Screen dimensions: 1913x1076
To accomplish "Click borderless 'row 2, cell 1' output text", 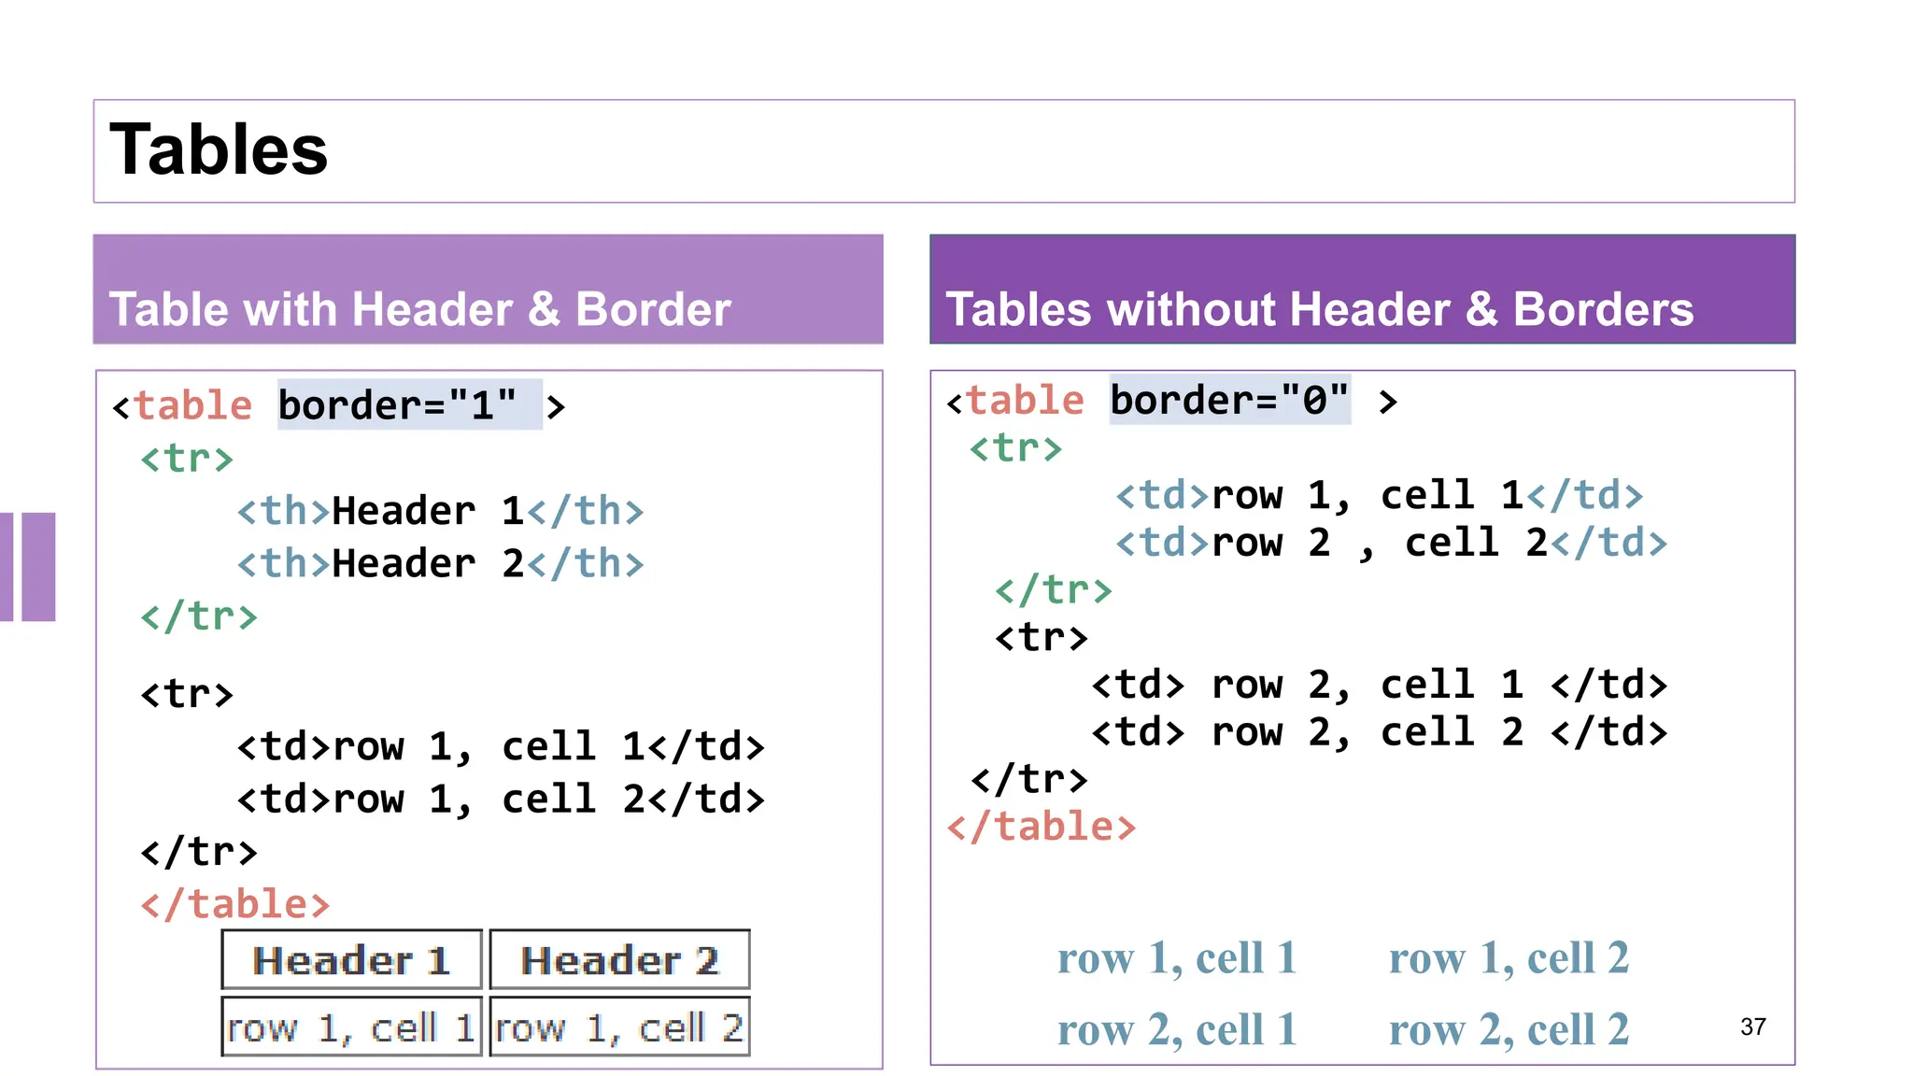I will [1177, 1029].
